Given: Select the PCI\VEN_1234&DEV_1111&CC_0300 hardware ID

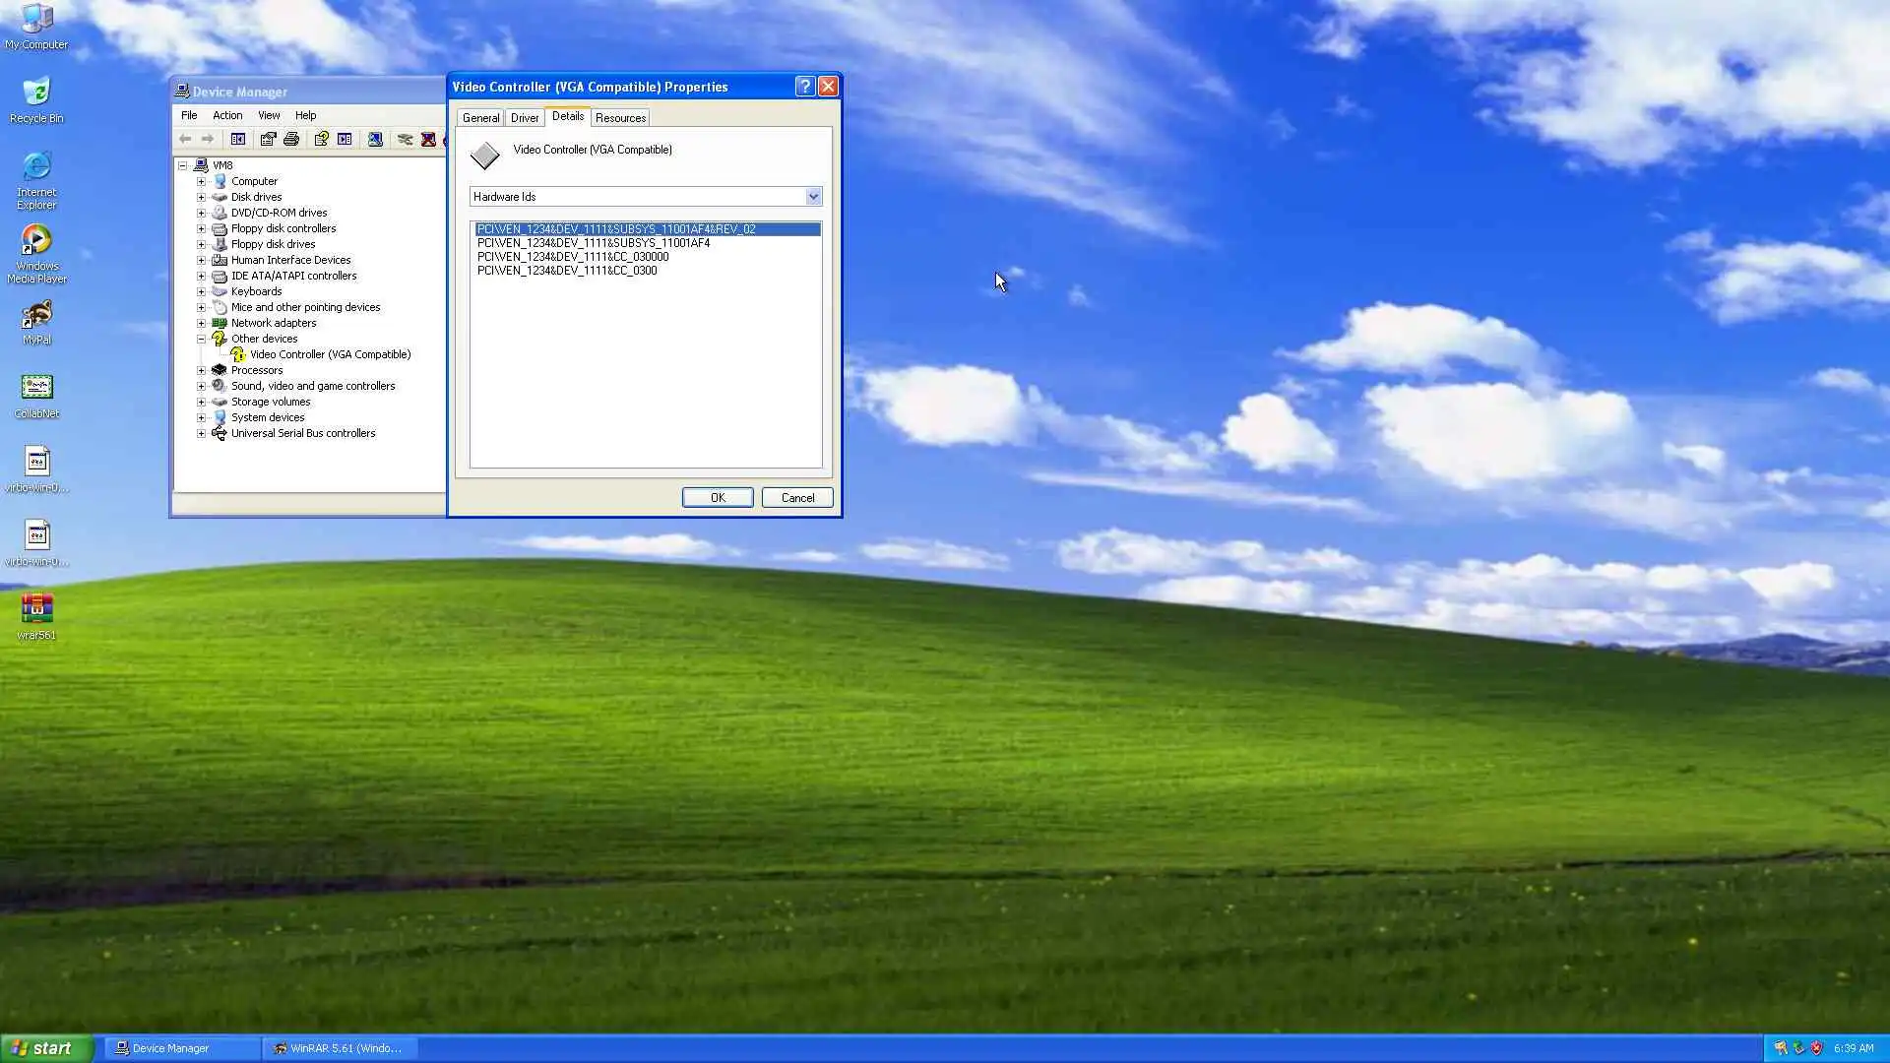Looking at the screenshot, I should [567, 271].
